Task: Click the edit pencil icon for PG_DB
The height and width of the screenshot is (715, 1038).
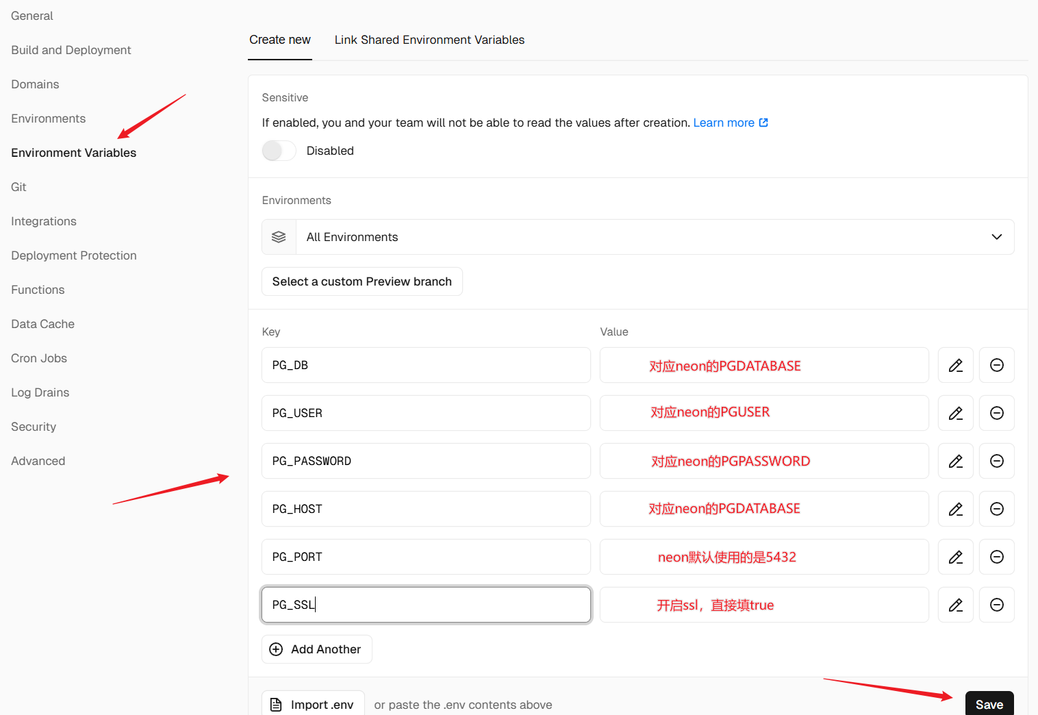Action: [955, 365]
